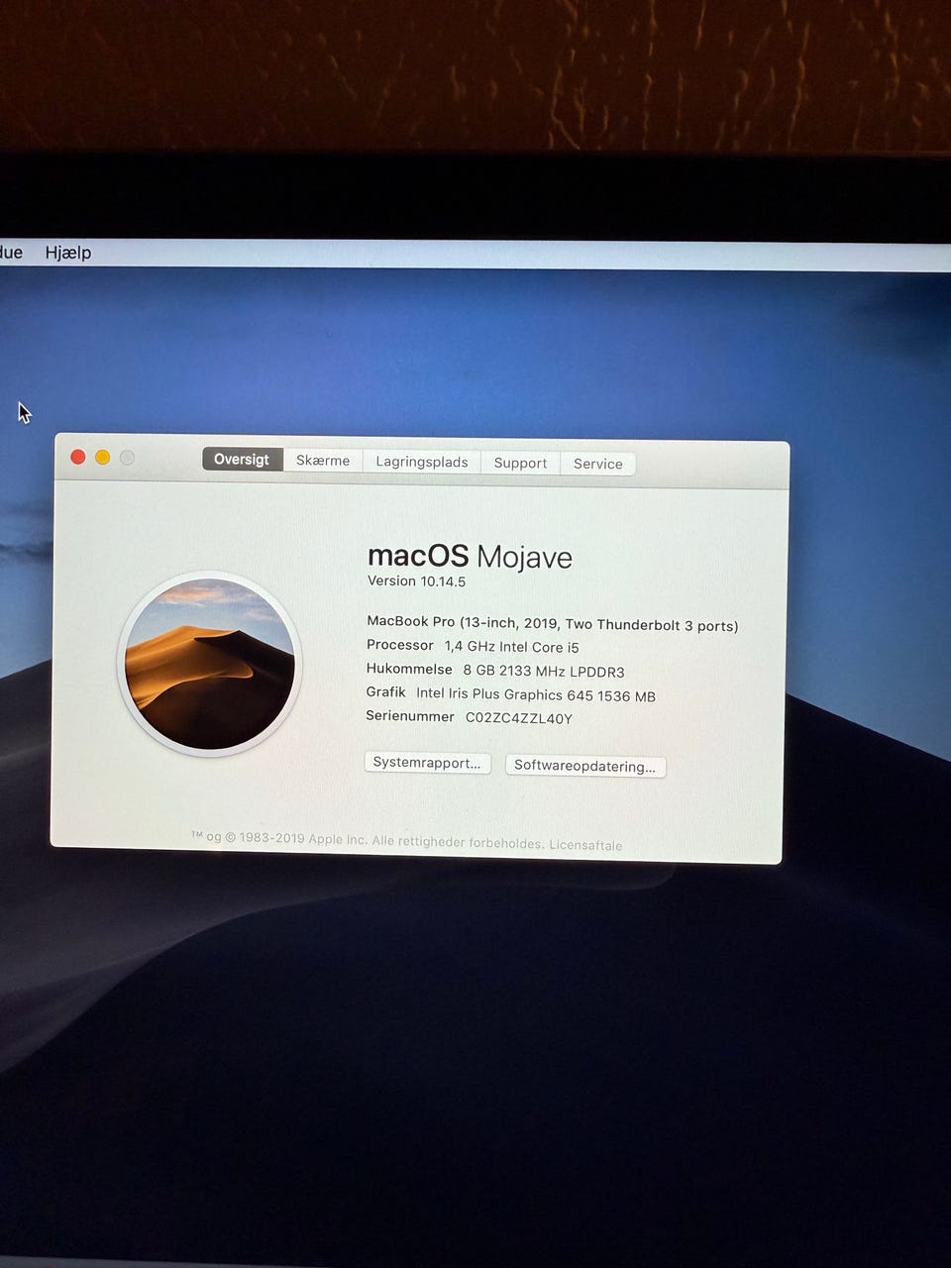Go to the Service tab
The image size is (951, 1268).
597,464
